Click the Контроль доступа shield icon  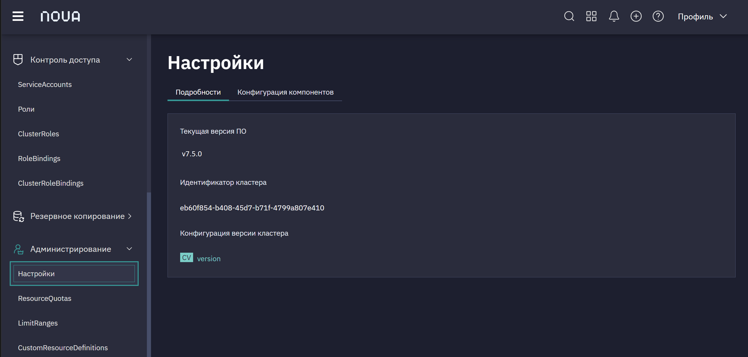click(x=18, y=60)
